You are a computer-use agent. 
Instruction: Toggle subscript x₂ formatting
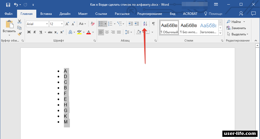click(x=56, y=32)
